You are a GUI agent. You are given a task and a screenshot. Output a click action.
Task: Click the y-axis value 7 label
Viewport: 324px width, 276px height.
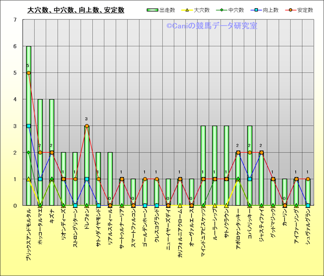click(x=15, y=20)
